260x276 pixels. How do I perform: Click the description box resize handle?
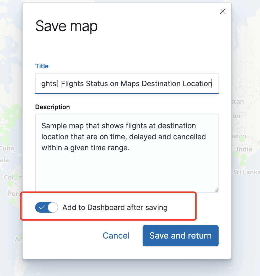click(x=217, y=190)
